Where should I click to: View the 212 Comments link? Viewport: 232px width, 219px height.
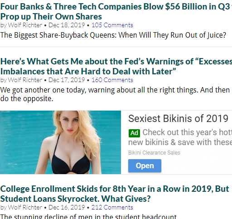coord(112,207)
